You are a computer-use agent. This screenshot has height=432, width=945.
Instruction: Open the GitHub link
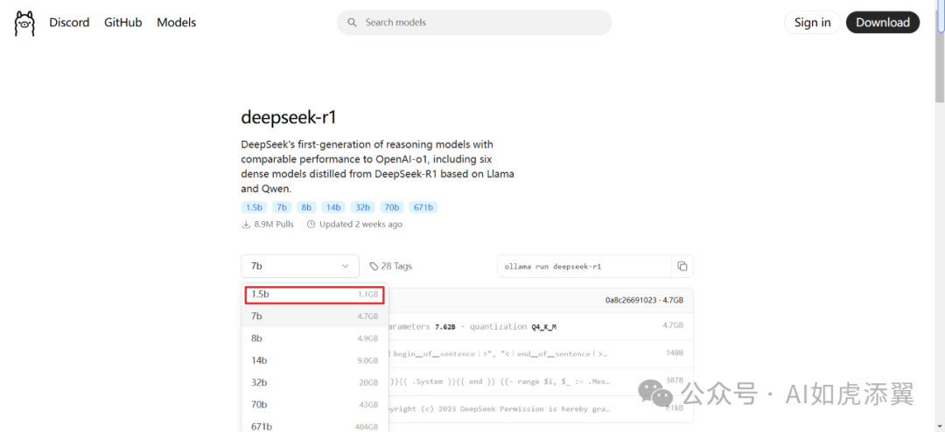(123, 23)
